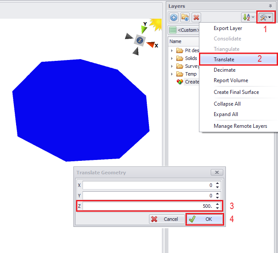278x253 pixels.
Task: Select Report Volume menu entry
Action: click(x=231, y=80)
